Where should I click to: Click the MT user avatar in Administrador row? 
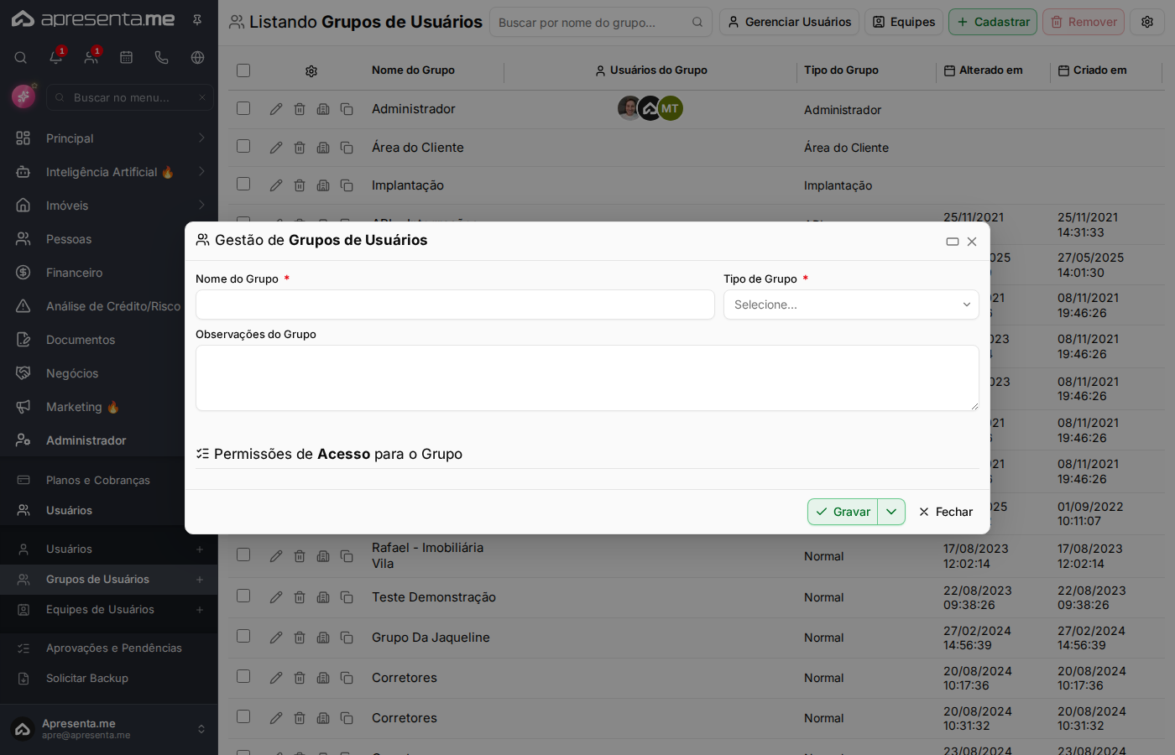click(x=670, y=108)
